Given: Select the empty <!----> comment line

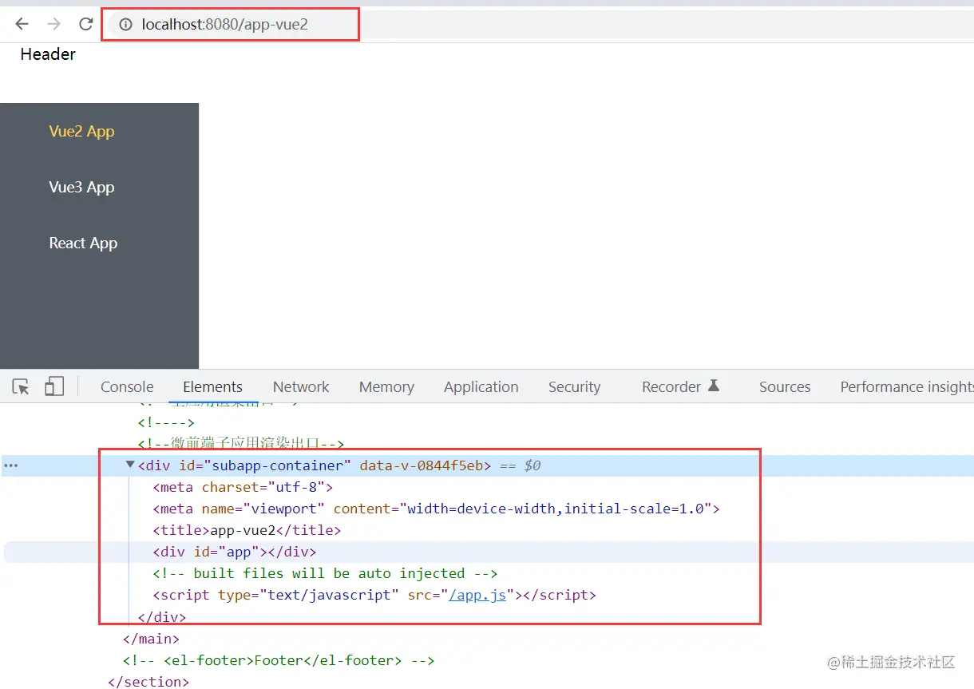Looking at the screenshot, I should [x=166, y=422].
